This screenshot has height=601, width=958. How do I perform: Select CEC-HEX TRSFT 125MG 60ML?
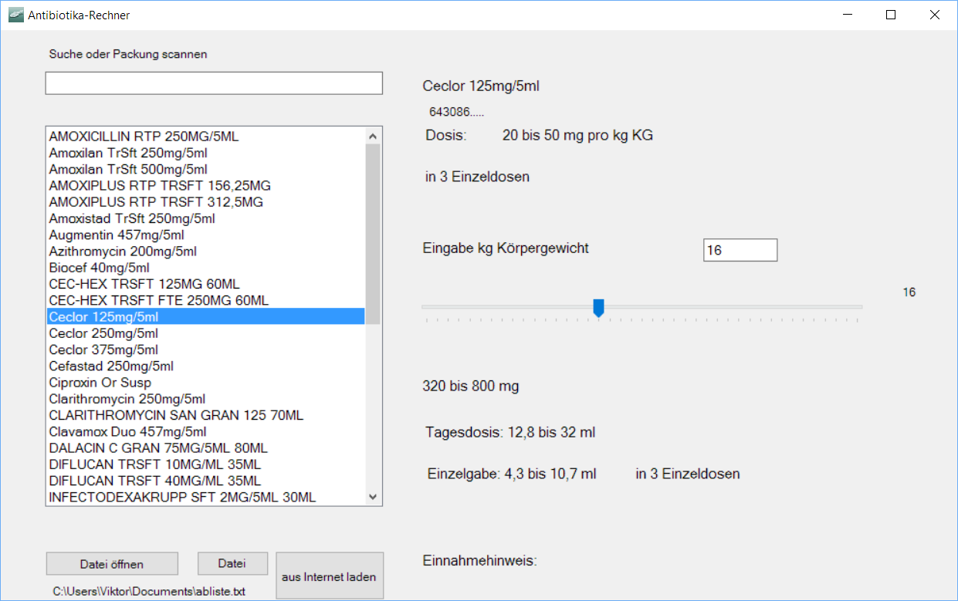click(205, 284)
